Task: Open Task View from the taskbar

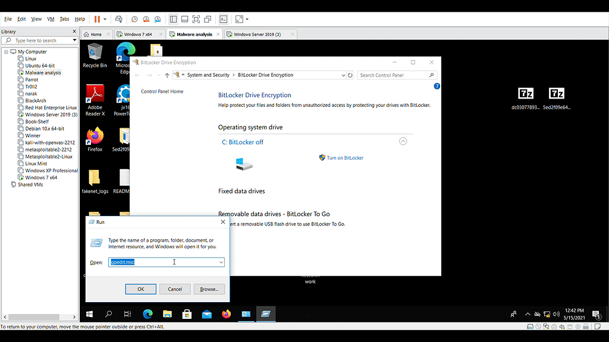Action: point(127,314)
